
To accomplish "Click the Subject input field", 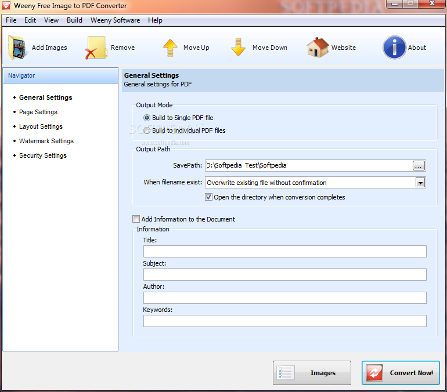I will pos(285,274).
